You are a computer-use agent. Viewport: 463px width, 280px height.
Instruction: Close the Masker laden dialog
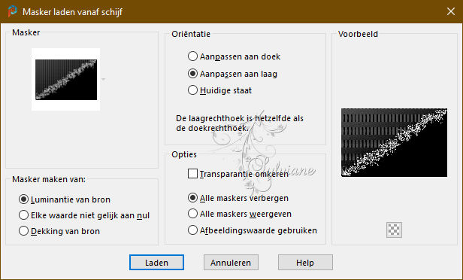point(451,11)
